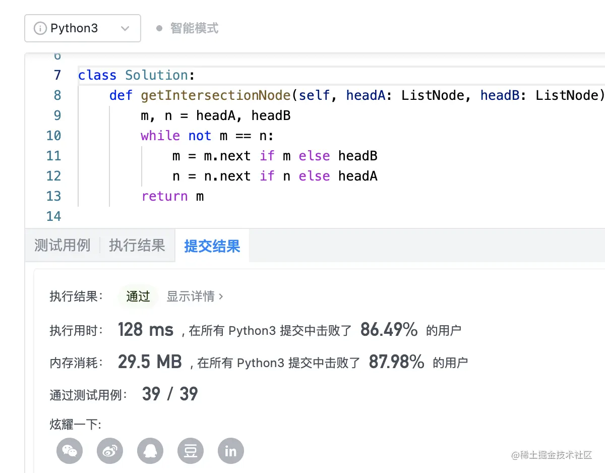Click the 'while not m == n:' line
The width and height of the screenshot is (605, 473).
pyautogui.click(x=207, y=136)
